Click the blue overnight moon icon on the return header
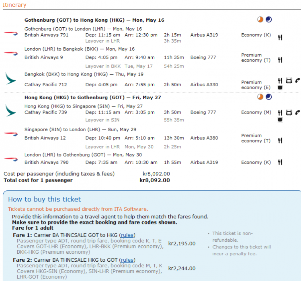This screenshot has width=301, height=281. pyautogui.click(x=268, y=97)
